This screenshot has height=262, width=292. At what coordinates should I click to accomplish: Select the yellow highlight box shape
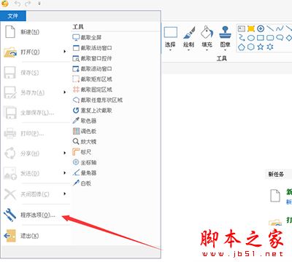[x=251, y=29]
